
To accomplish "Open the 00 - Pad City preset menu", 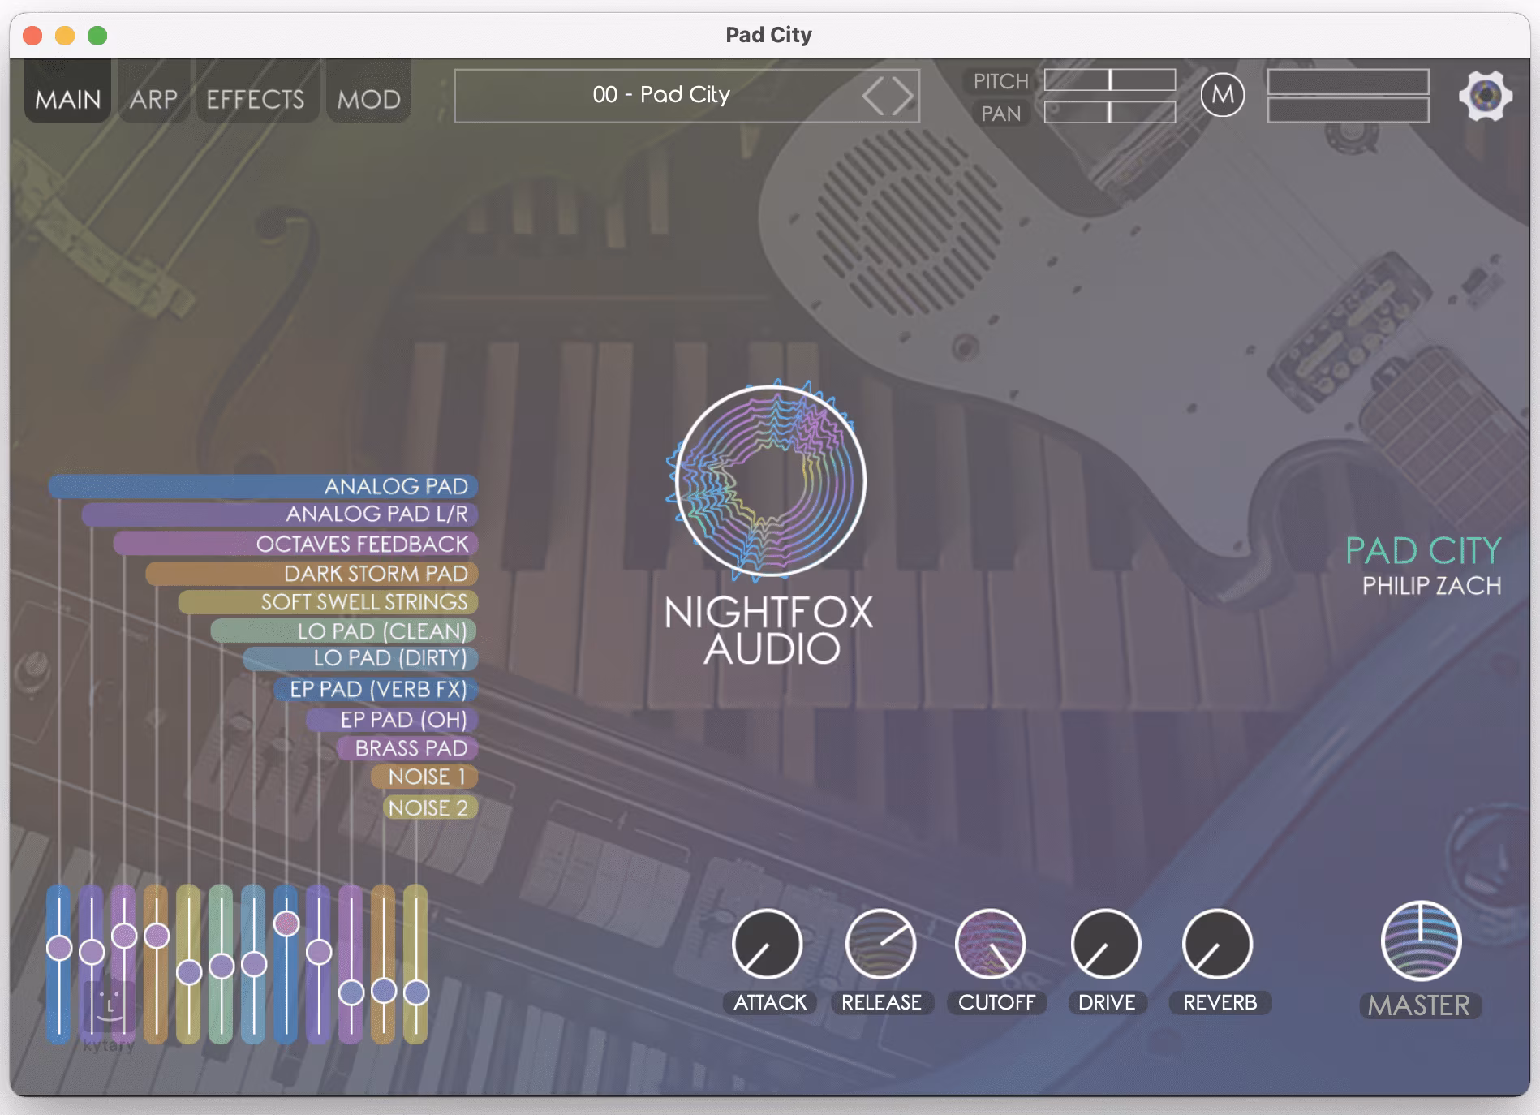I will pyautogui.click(x=660, y=96).
